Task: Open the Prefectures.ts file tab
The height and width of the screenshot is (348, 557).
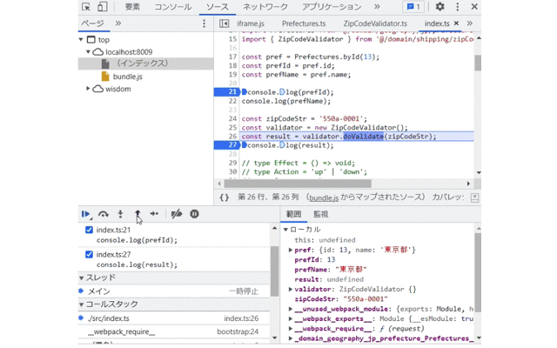Action: tap(304, 23)
